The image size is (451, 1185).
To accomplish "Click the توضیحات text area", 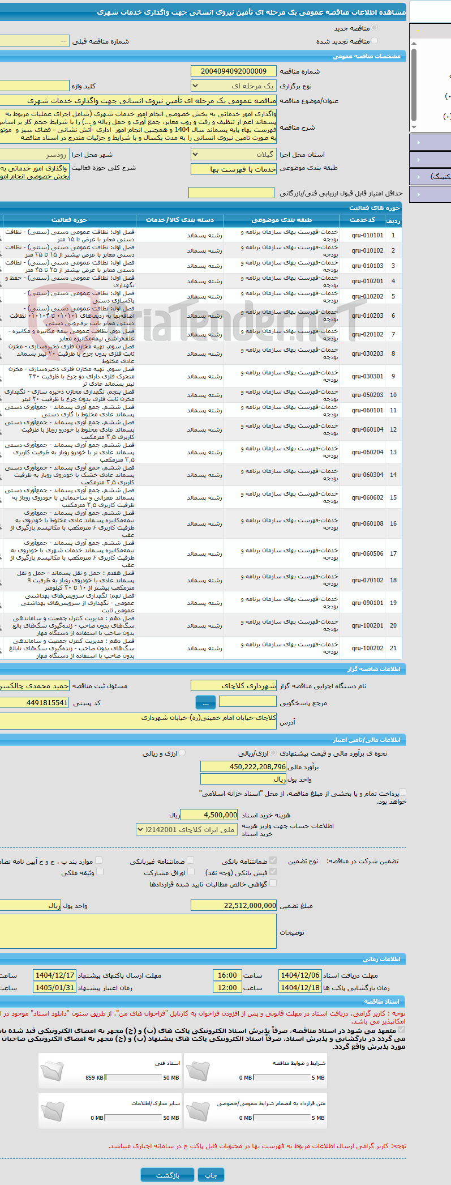I will point(138,932).
